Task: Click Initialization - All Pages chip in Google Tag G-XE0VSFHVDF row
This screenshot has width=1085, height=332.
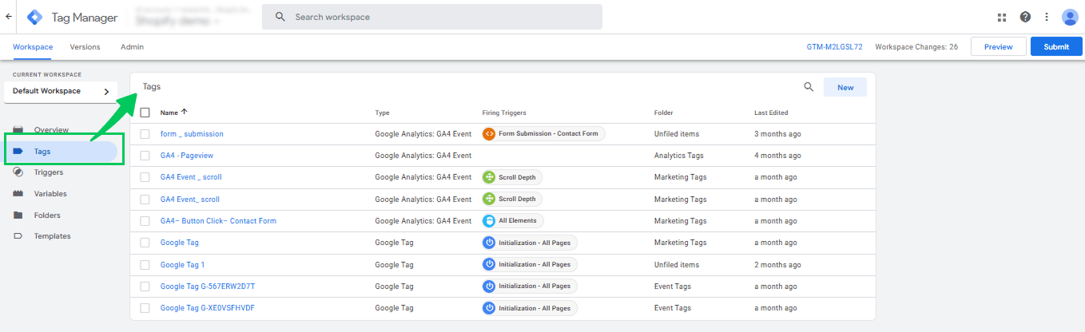Action: click(529, 307)
